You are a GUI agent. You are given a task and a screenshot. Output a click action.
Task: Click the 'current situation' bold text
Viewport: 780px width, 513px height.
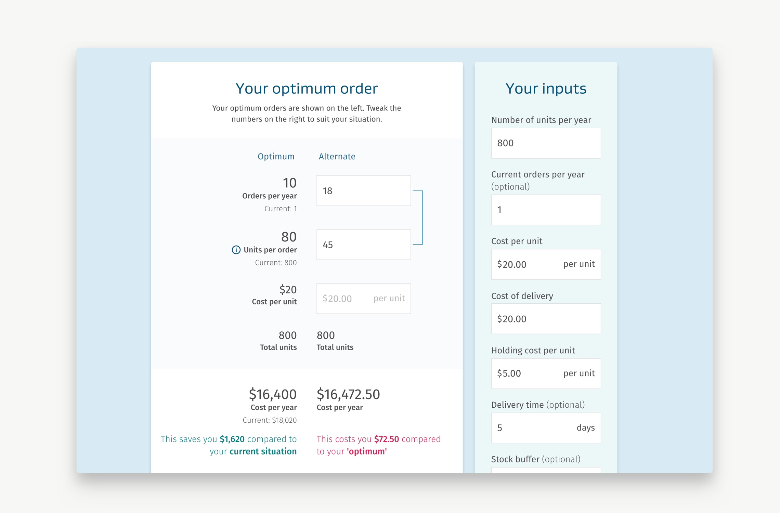click(x=263, y=451)
